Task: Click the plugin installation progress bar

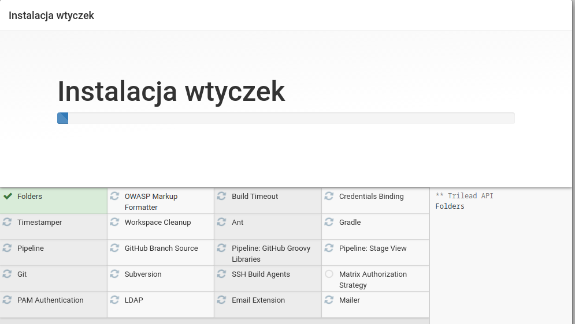Action: coord(286,118)
